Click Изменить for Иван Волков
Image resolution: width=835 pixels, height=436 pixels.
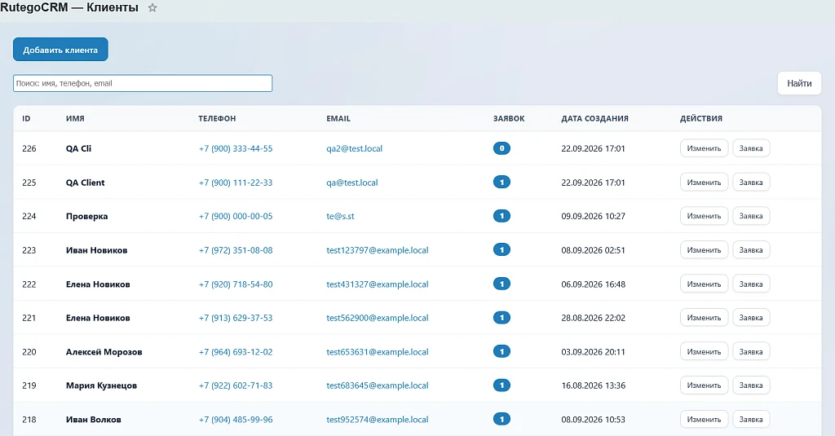704,420
